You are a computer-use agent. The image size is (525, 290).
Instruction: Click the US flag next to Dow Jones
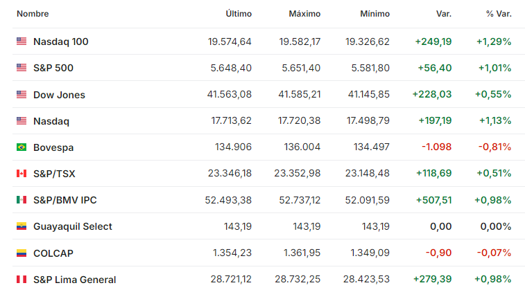click(x=21, y=95)
